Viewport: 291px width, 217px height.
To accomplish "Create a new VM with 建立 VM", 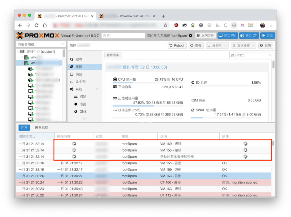I will (228, 35).
